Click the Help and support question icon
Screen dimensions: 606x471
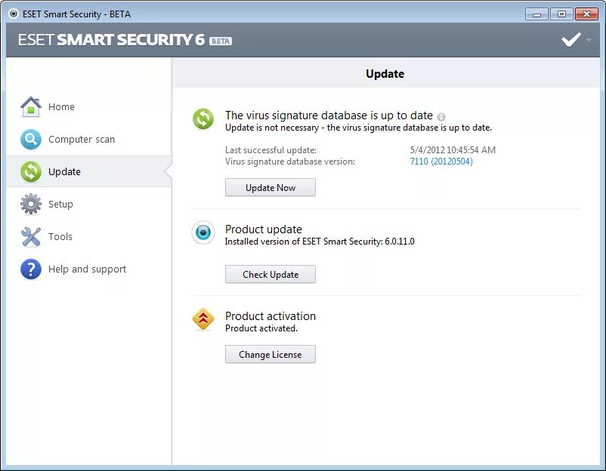click(x=31, y=269)
